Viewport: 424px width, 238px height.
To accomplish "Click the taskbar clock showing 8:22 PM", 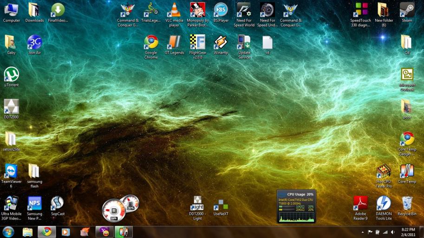I will click(x=409, y=232).
